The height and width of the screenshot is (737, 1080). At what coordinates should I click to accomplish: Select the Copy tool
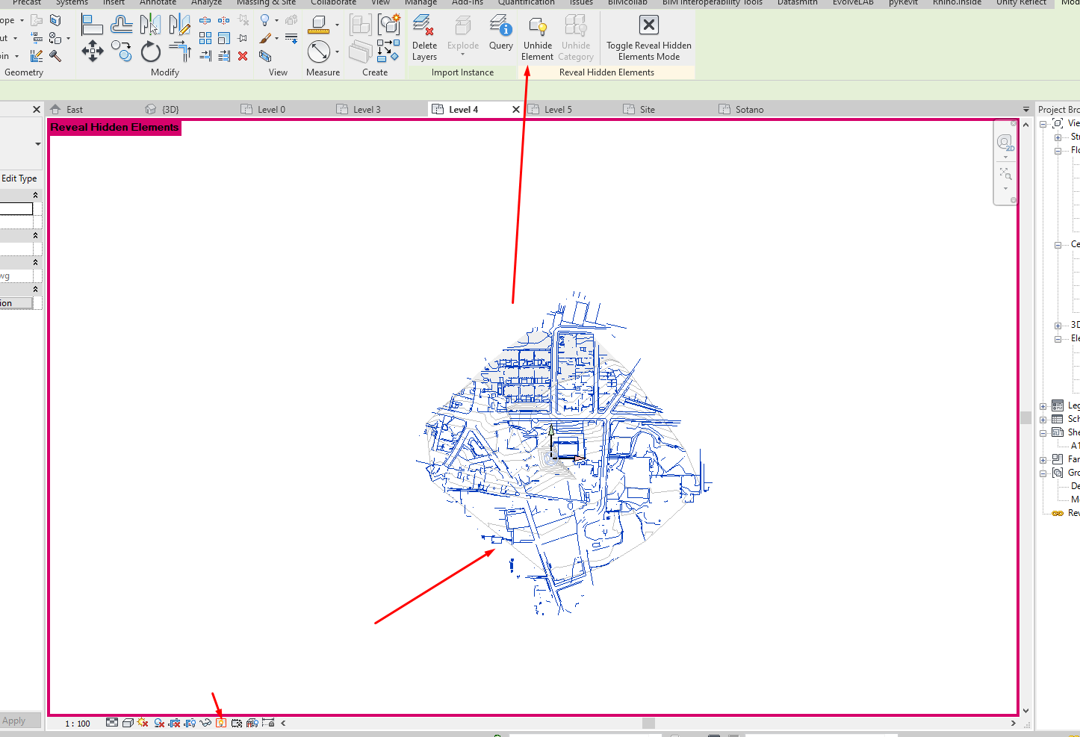[121, 51]
